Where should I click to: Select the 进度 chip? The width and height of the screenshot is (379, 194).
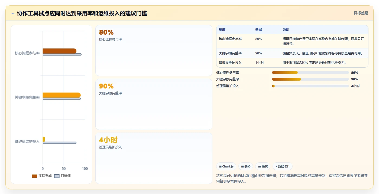(x=263, y=166)
